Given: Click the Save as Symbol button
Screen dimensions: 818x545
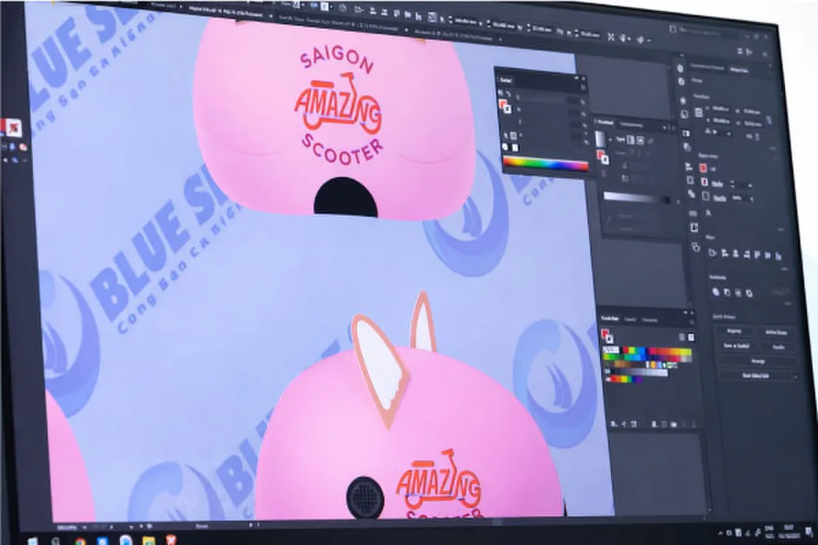Looking at the screenshot, I should point(736,346).
